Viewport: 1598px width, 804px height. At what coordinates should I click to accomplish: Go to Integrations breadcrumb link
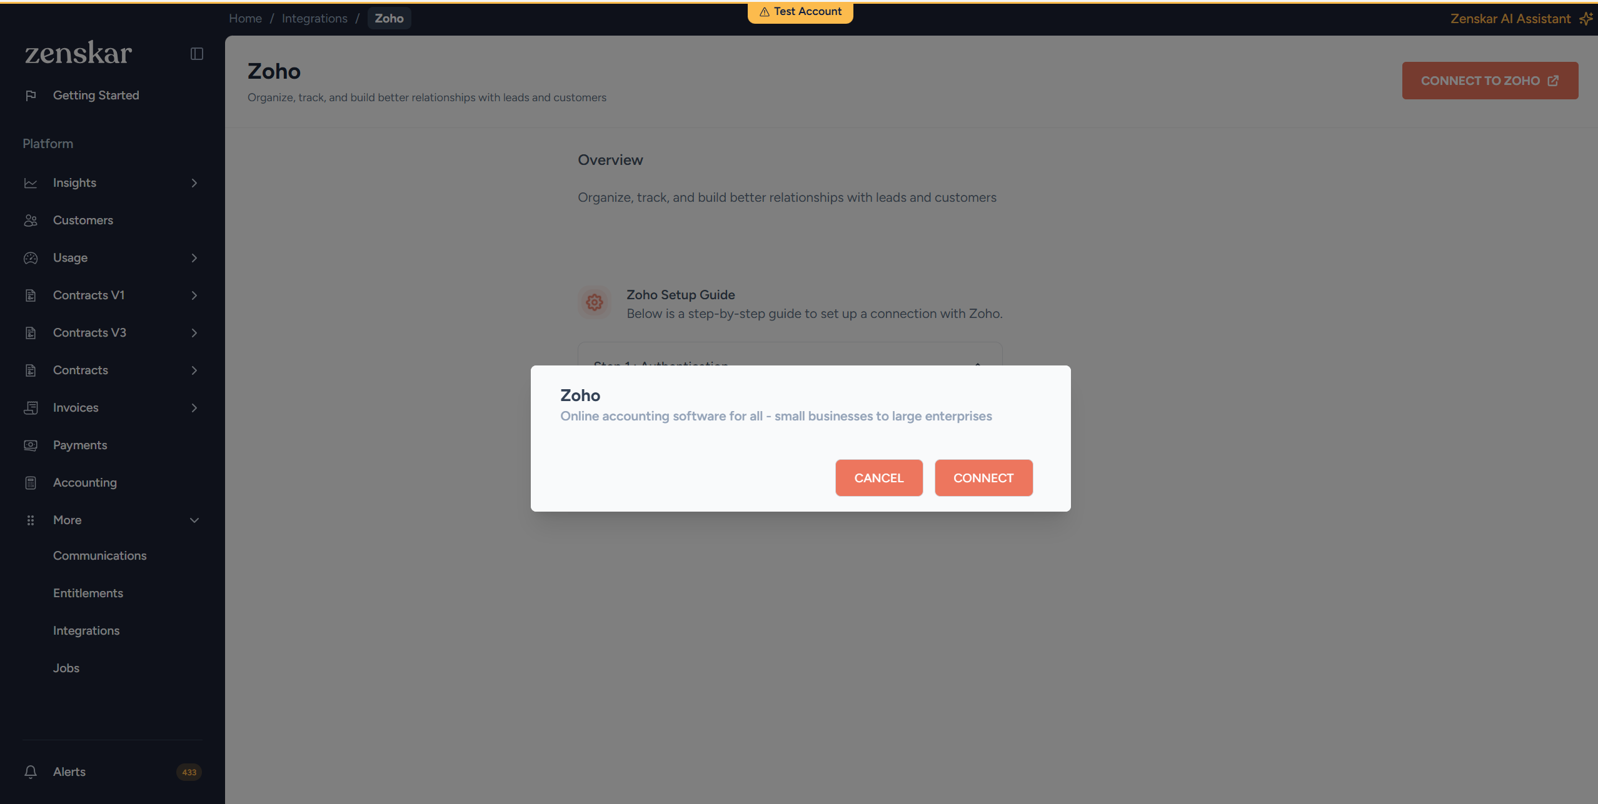click(314, 19)
